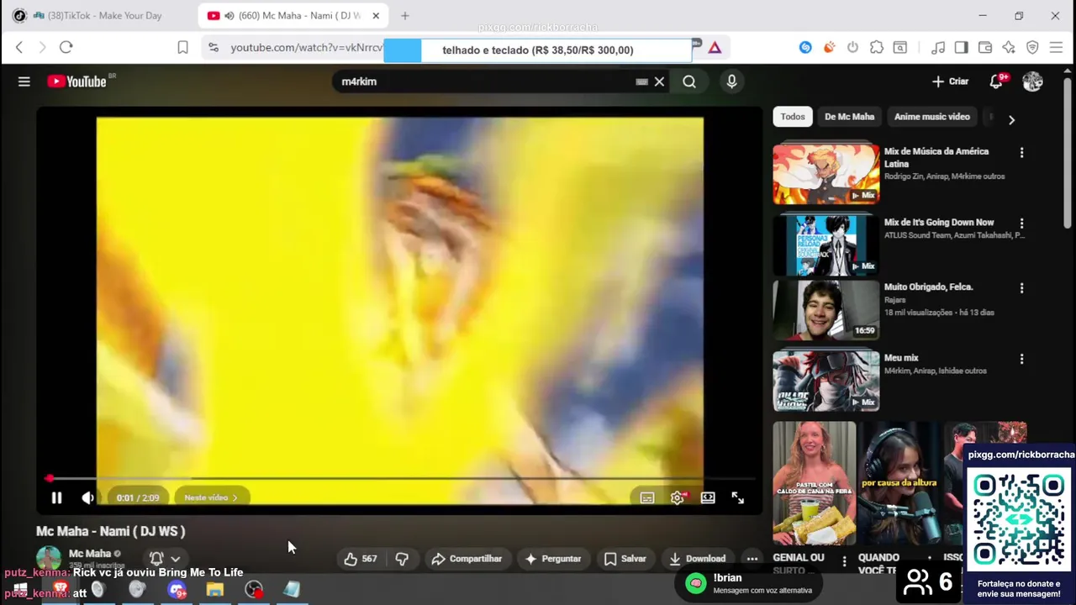Toggle theater mode on the player
This screenshot has width=1076, height=605.
(x=708, y=497)
